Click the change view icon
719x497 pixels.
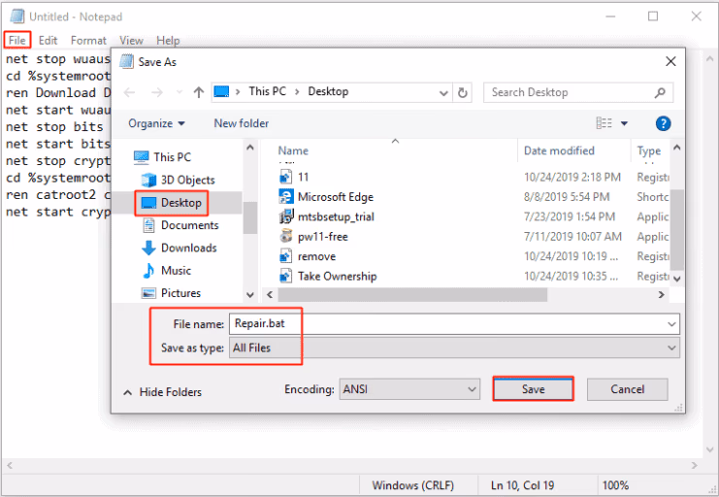[604, 123]
